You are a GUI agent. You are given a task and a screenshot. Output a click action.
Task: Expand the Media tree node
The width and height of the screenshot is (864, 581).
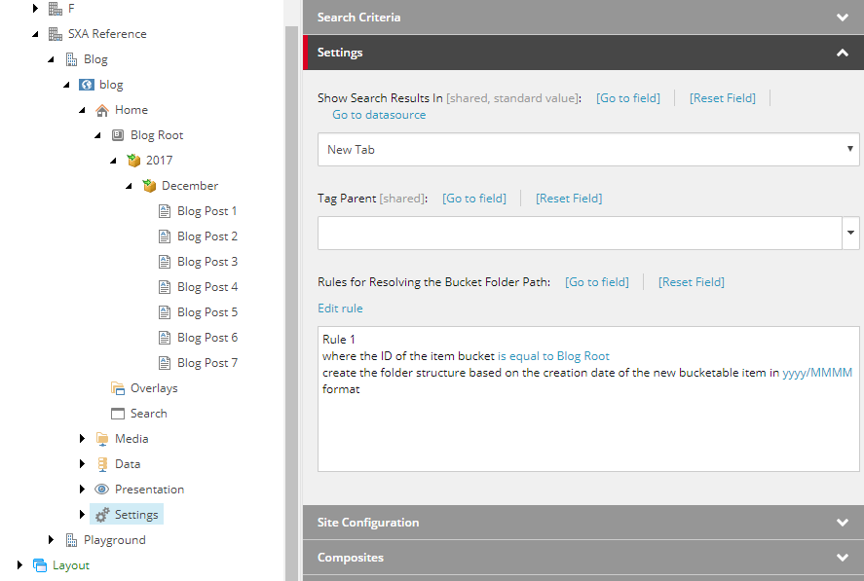pos(82,438)
